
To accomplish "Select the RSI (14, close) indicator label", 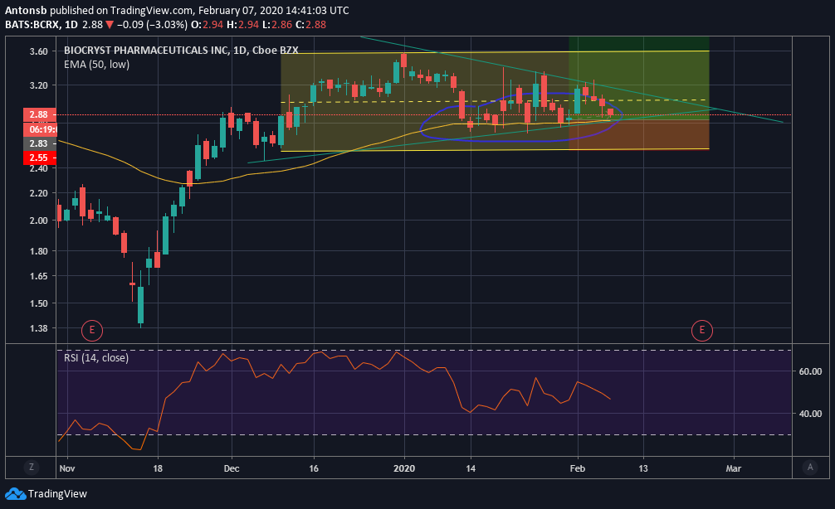I will click(95, 358).
